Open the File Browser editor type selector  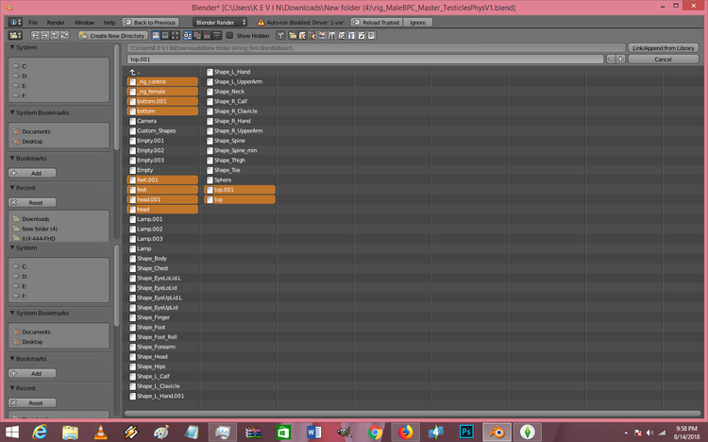coord(15,35)
